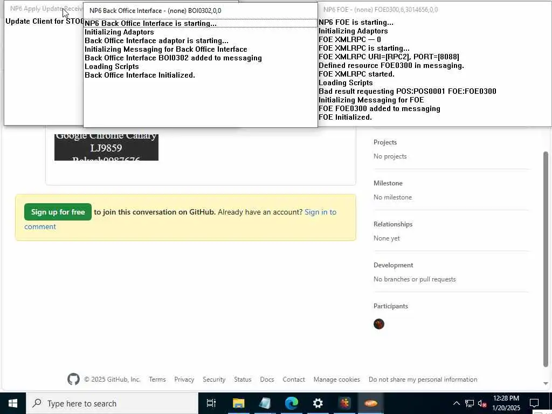Open the network status tray icon
Image resolution: width=552 pixels, height=414 pixels.
point(470,403)
